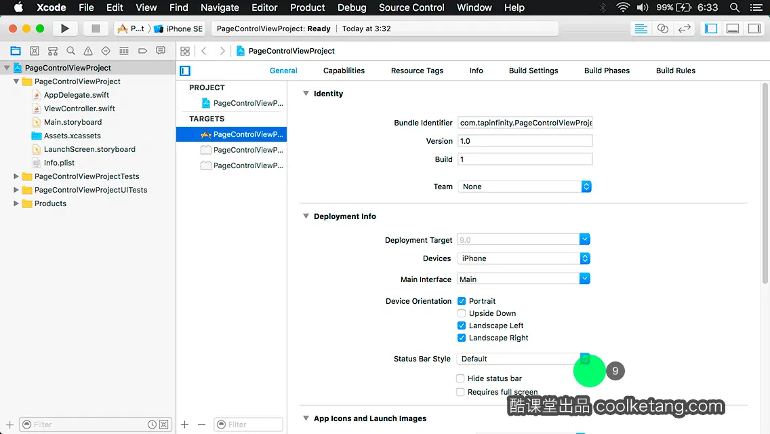Open the Test navigator
The image size is (770, 434).
[106, 51]
